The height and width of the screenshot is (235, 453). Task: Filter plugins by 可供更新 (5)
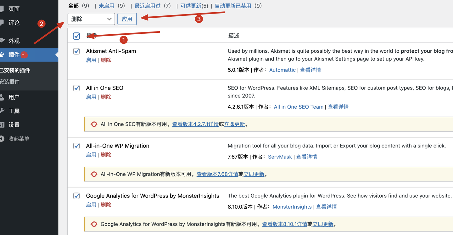194,6
